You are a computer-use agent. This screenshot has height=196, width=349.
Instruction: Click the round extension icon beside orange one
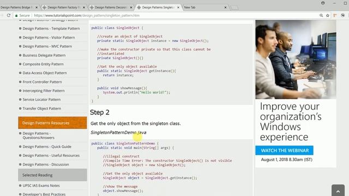click(x=343, y=15)
